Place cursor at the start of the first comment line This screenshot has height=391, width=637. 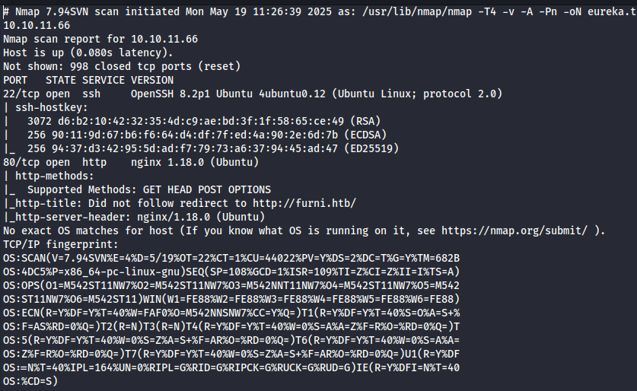pyautogui.click(x=4, y=11)
